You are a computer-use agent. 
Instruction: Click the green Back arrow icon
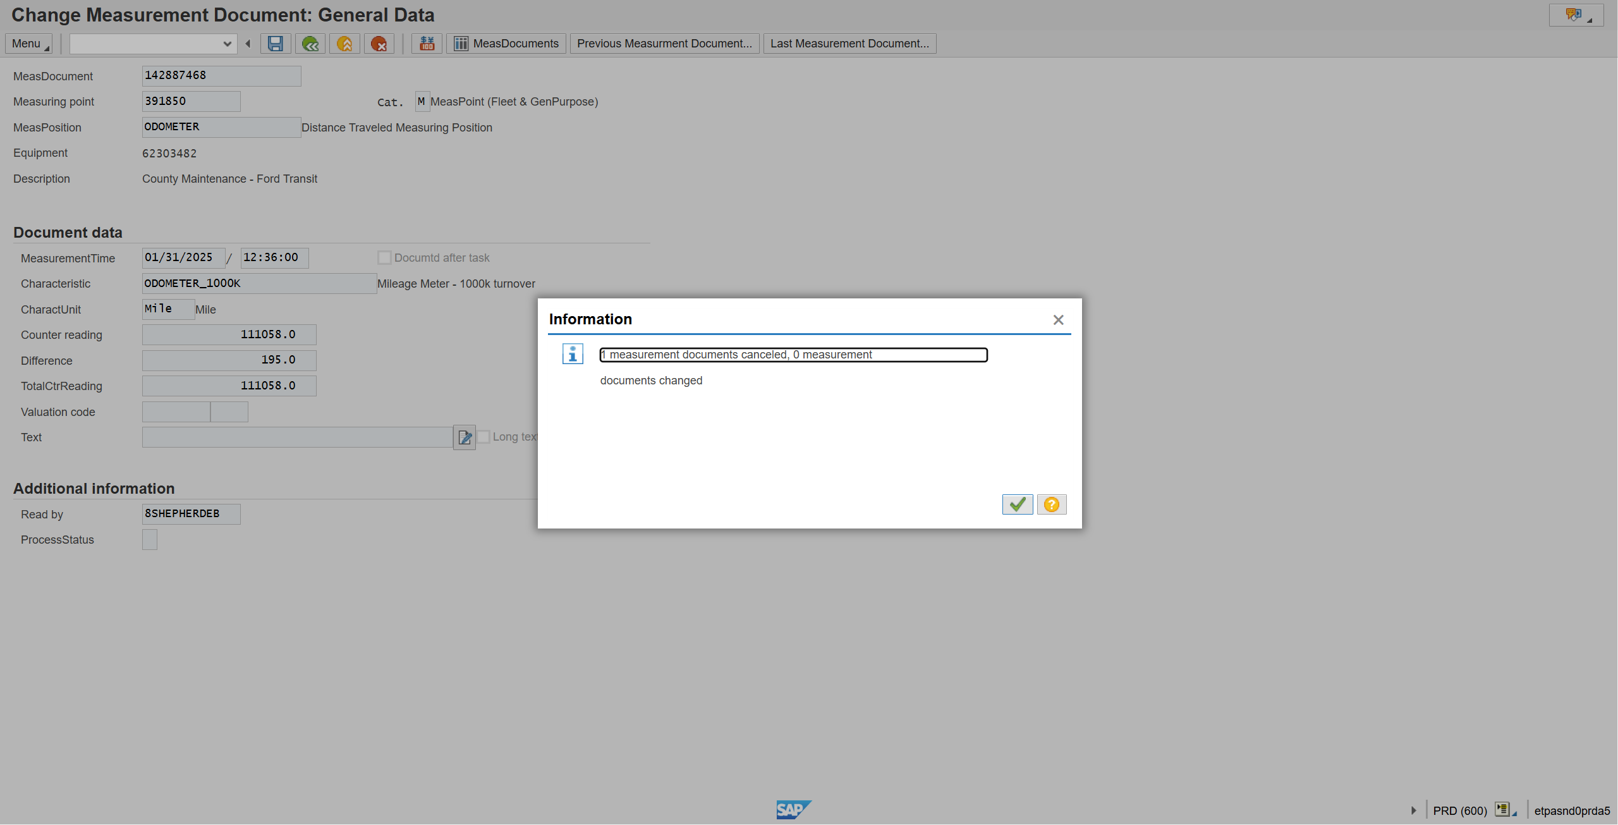(x=310, y=44)
